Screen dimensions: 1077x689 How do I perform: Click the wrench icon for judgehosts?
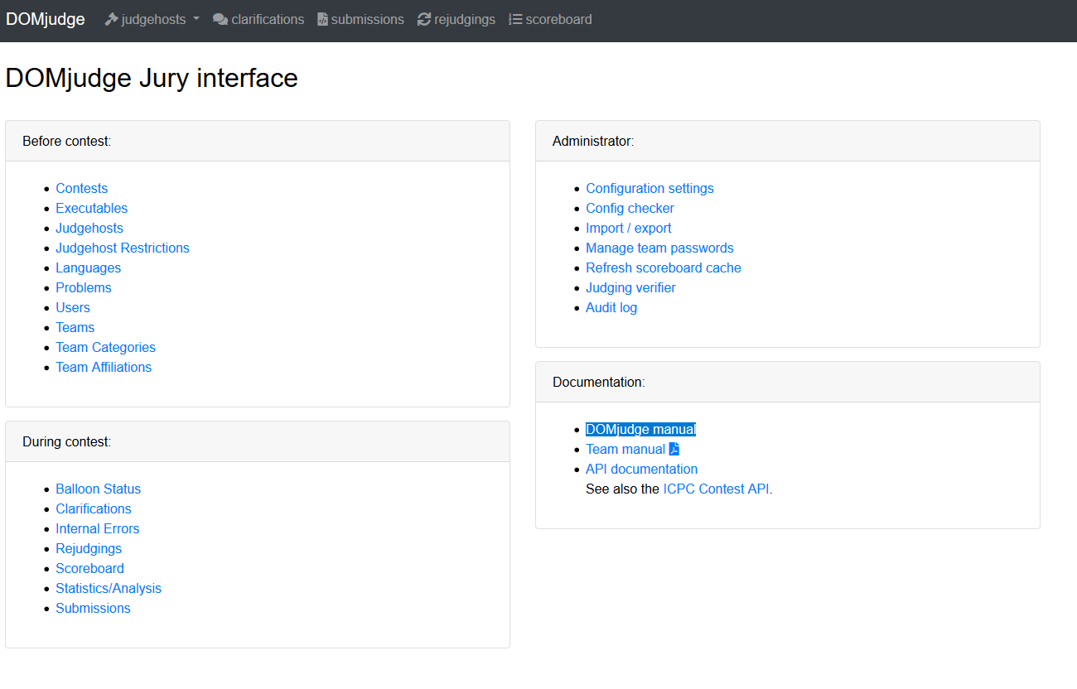click(x=109, y=18)
